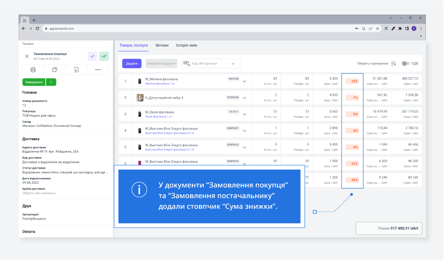The width and height of the screenshot is (444, 260).
Task: Switch to the Зв'язки tab
Action: 162,45
